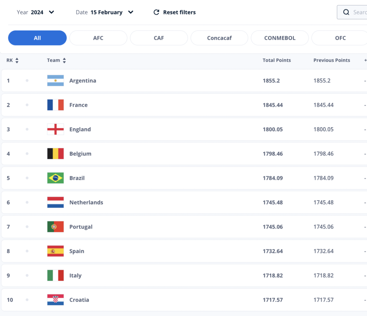Click the search magnifier icon

pyautogui.click(x=346, y=12)
